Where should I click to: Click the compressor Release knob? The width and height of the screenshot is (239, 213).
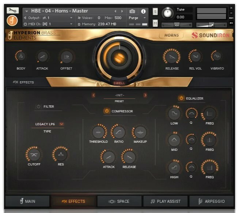[x=129, y=157]
